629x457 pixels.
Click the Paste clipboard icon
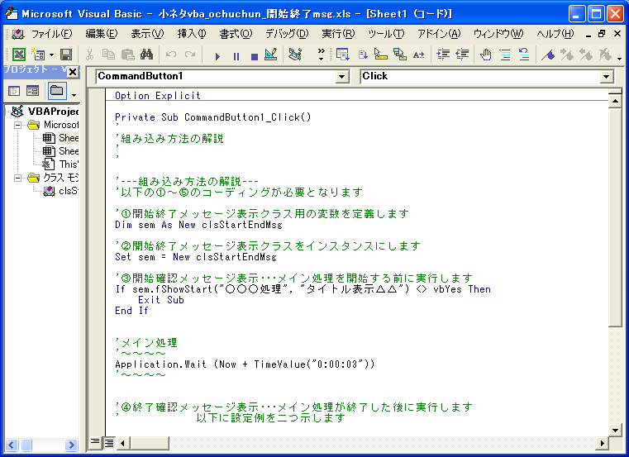click(127, 55)
